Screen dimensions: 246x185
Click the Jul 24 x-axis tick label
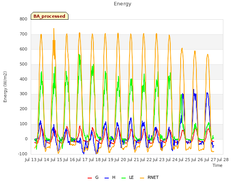[172, 160]
